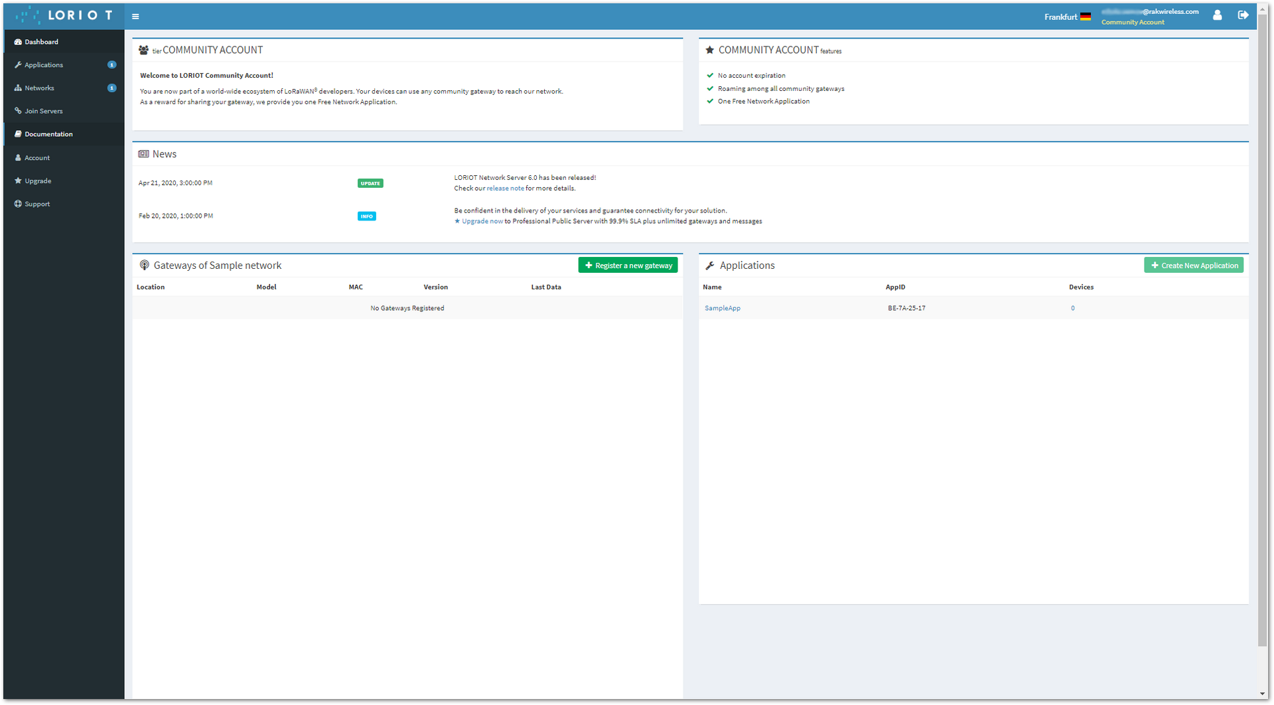Open Documentation in the sidebar
The width and height of the screenshot is (1274, 705).
coord(64,134)
